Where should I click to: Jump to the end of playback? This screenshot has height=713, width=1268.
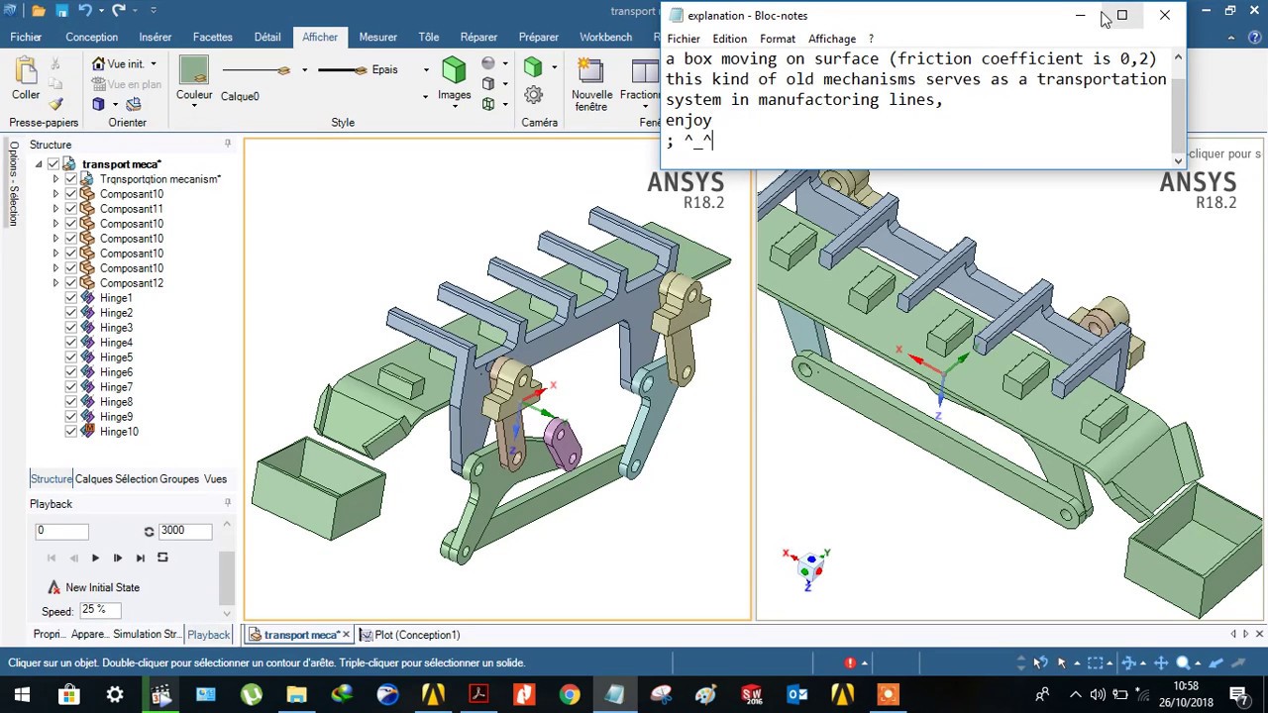(x=141, y=558)
